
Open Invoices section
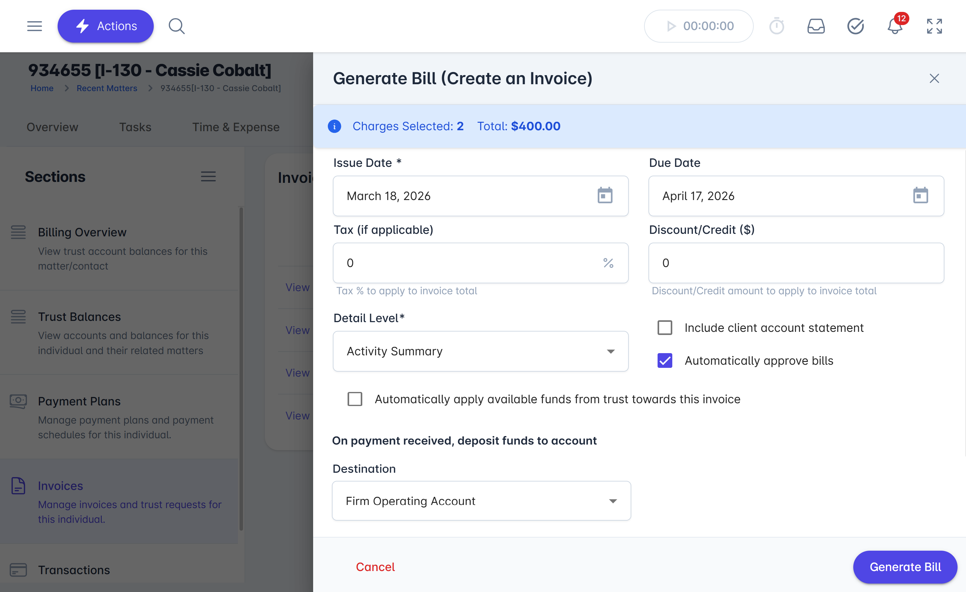tap(119, 502)
